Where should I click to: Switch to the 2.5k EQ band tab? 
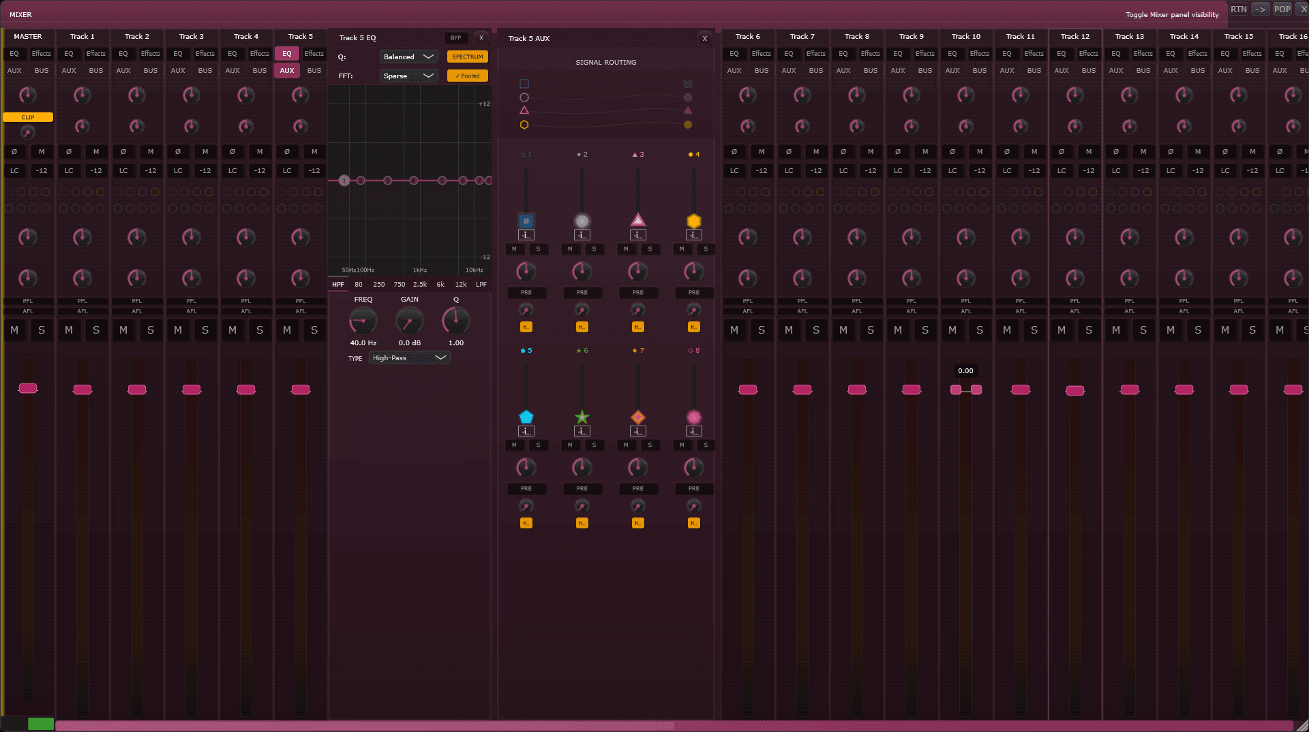coord(420,285)
